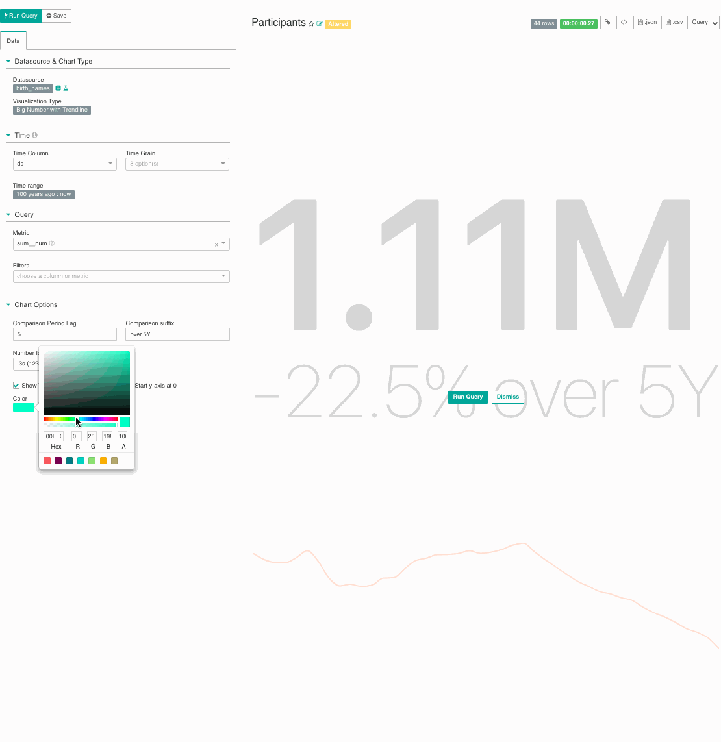Export the chart data as .csv
Viewport: 721px width, 742px height.
click(x=674, y=22)
